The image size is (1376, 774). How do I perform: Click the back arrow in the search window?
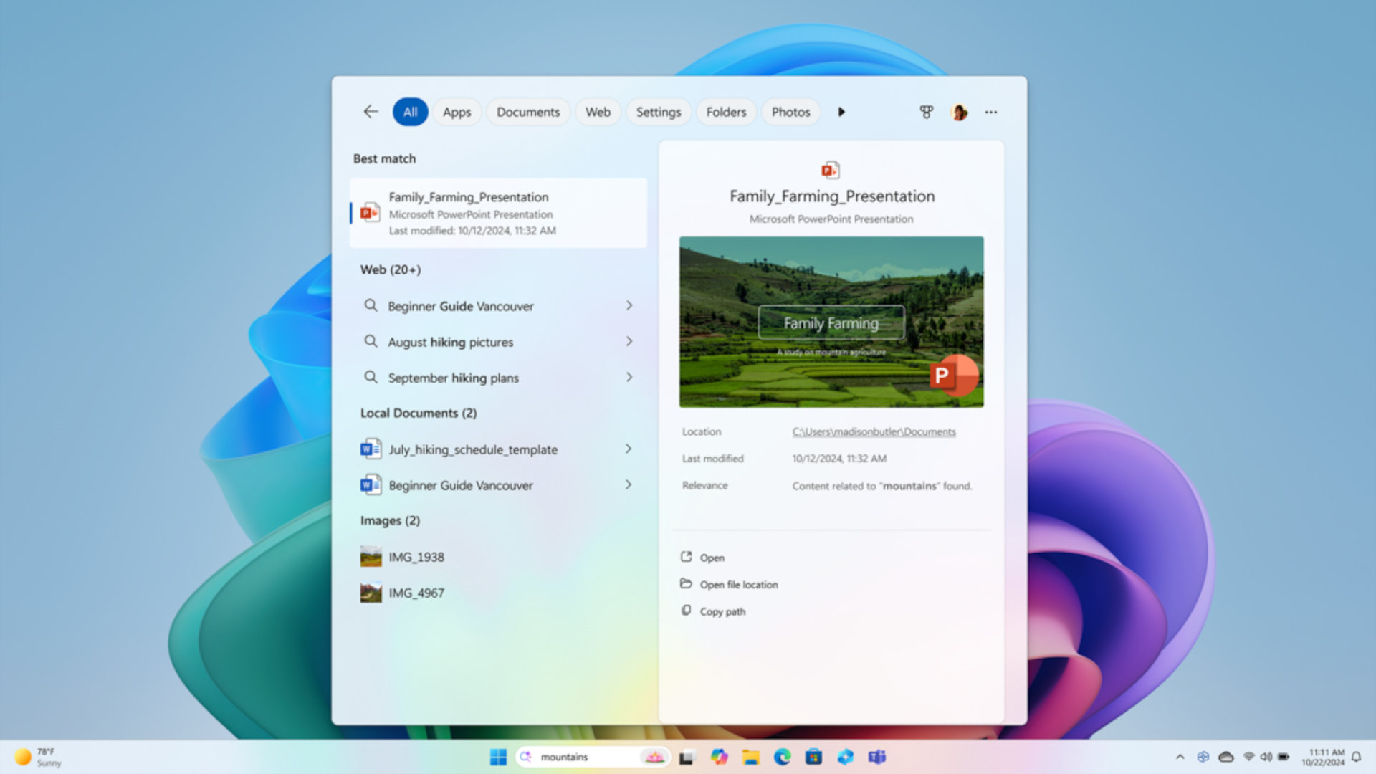pyautogui.click(x=370, y=112)
